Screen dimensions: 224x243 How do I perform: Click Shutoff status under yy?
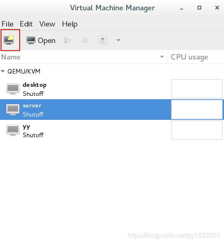pos(33,135)
